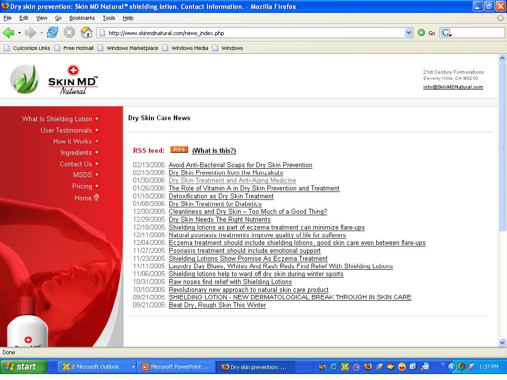Click the rocket quick launch icon
Image resolution: width=507 pixels, height=380 pixels.
click(x=379, y=367)
